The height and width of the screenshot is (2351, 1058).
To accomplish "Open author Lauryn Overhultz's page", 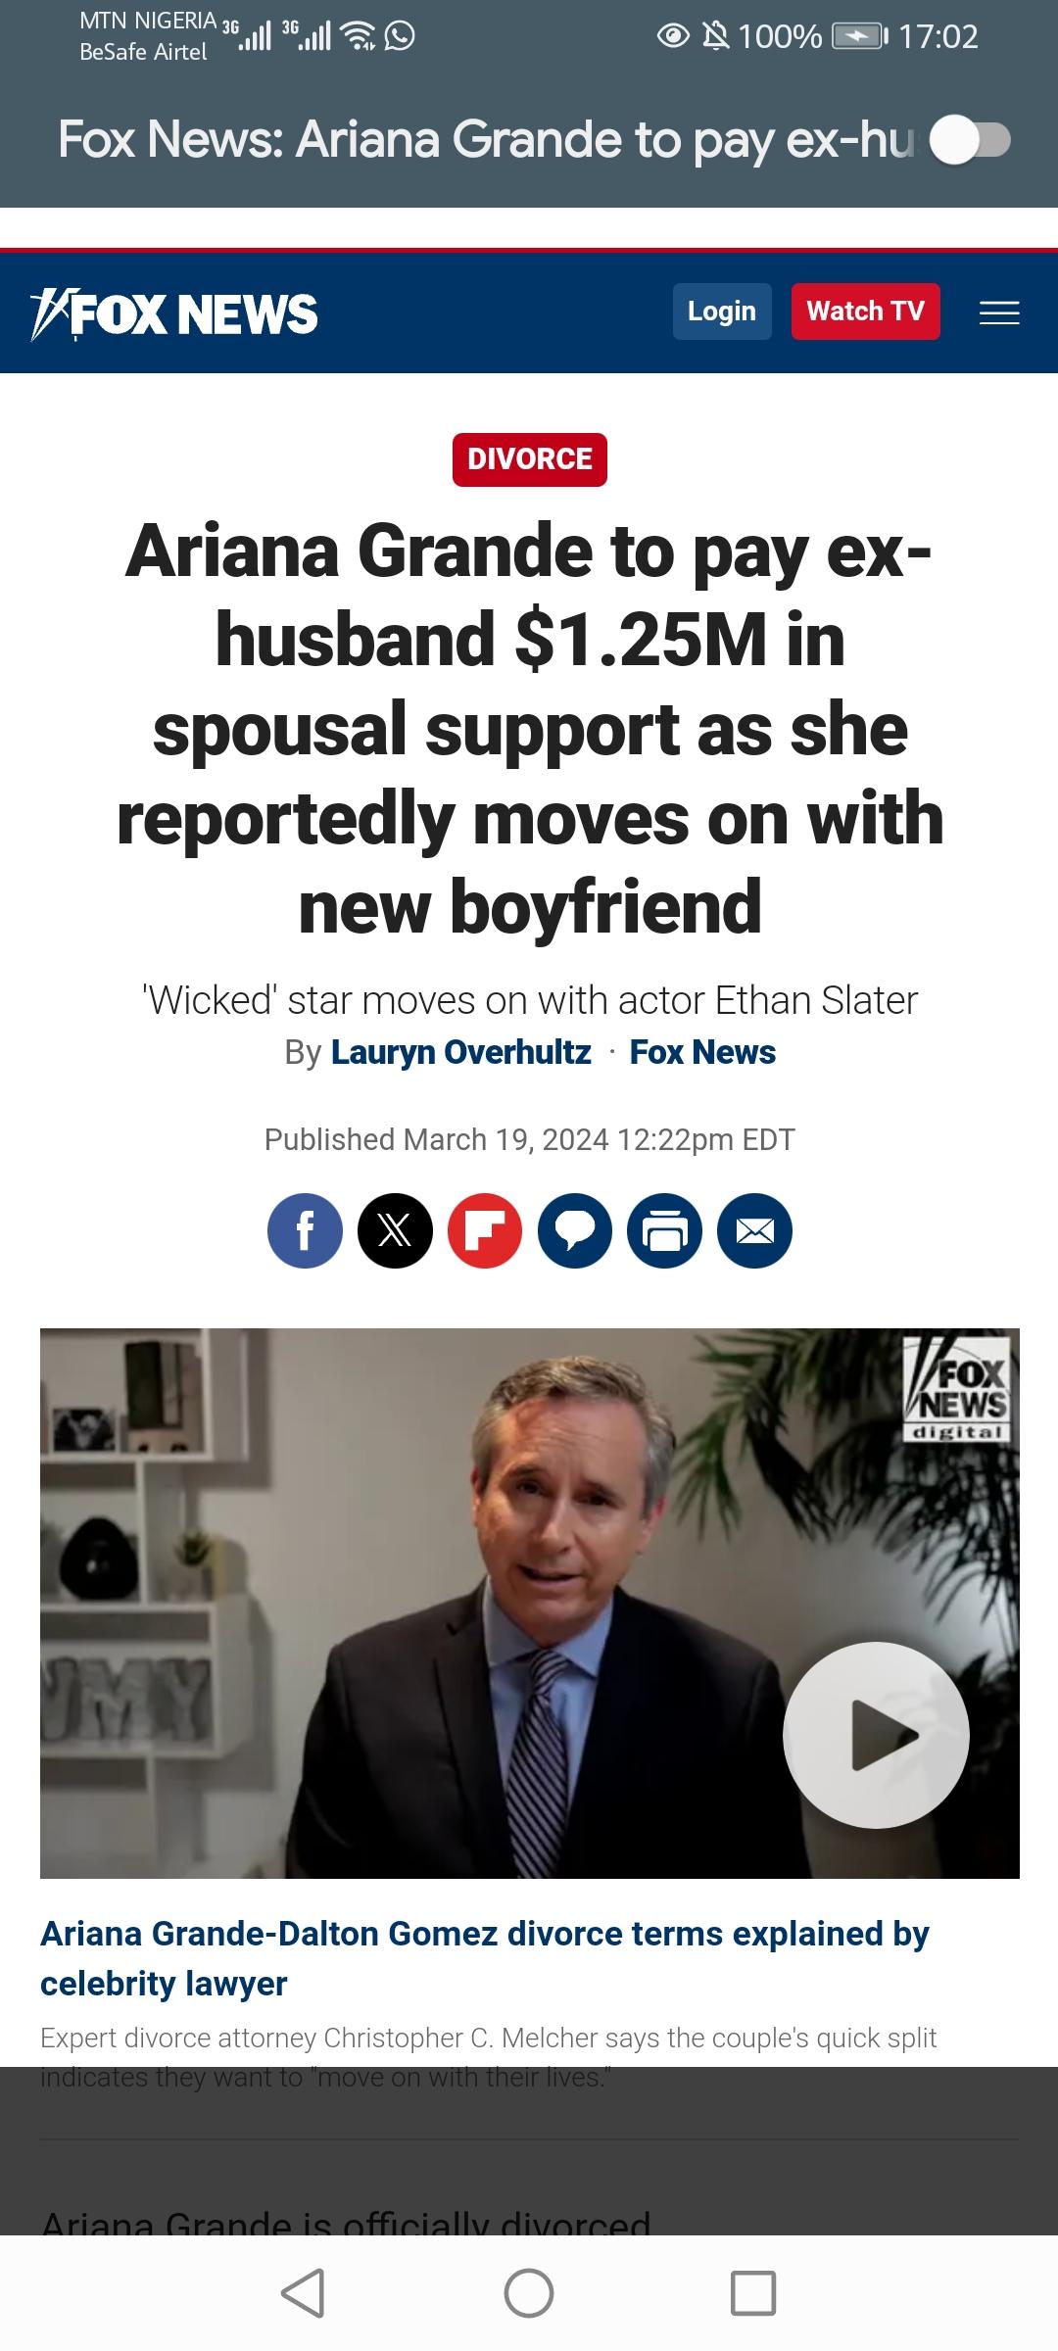I will click(461, 1052).
